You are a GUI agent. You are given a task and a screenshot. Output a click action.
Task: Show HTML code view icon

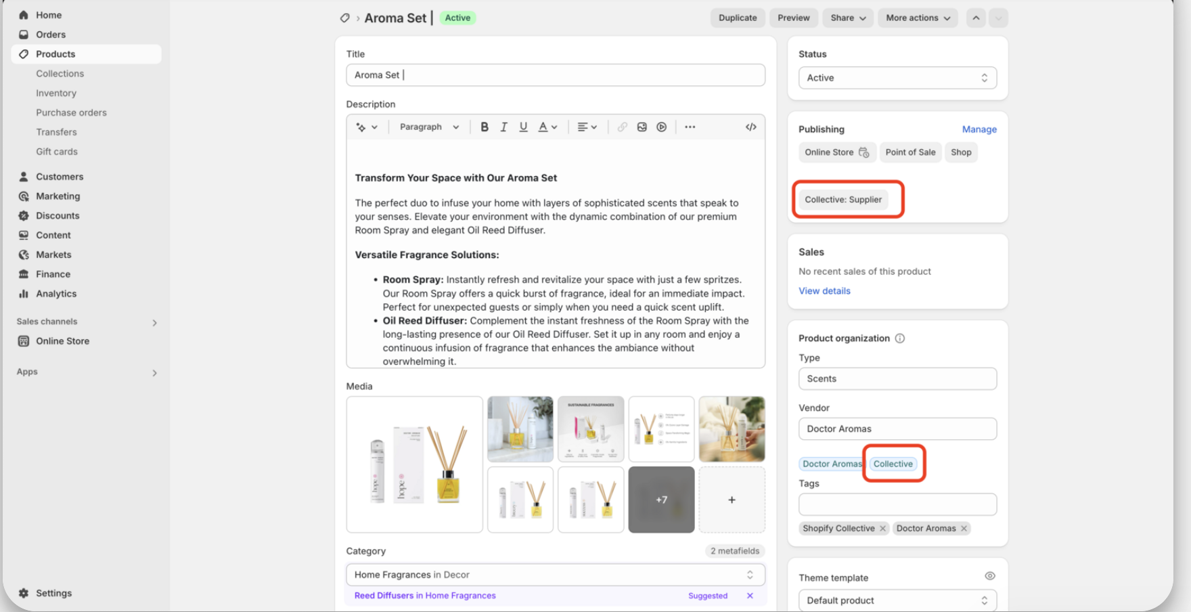[x=750, y=127]
